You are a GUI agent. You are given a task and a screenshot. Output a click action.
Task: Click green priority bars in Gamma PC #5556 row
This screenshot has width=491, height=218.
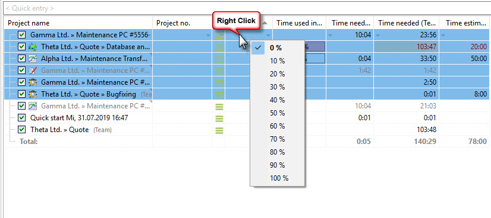[x=219, y=35]
